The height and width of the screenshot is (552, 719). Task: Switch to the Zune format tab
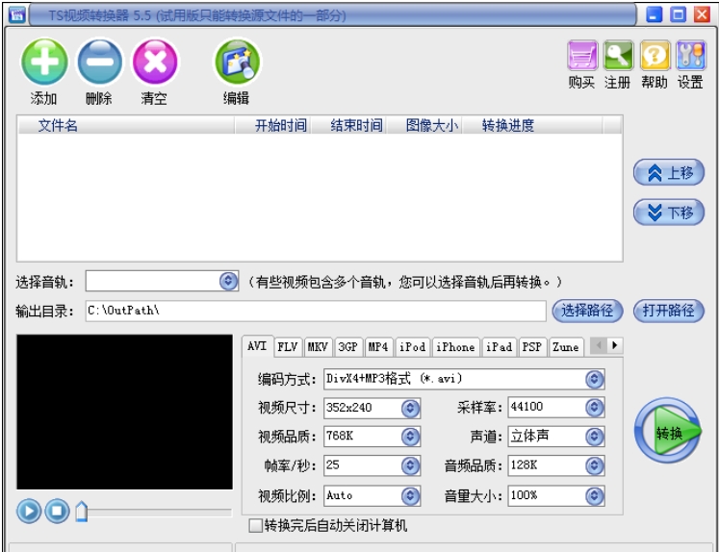coord(566,347)
